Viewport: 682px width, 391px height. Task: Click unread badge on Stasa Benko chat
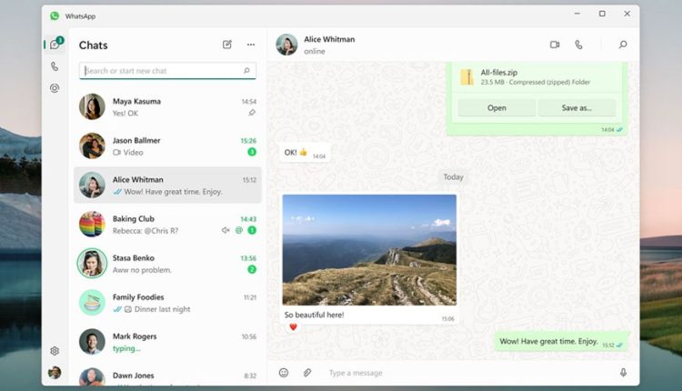[252, 269]
